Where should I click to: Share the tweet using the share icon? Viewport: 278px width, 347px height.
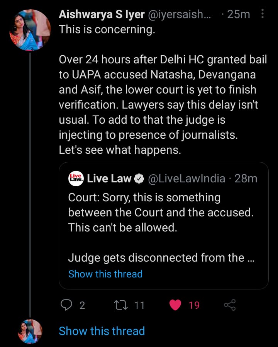click(230, 305)
